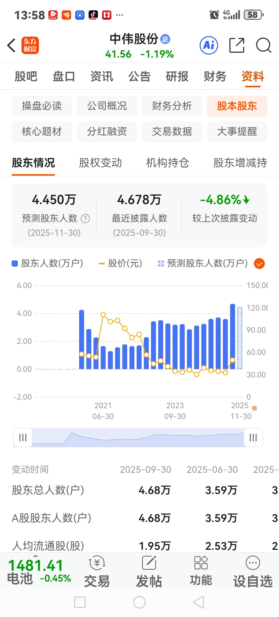The image size is (279, 617).
Task: Tap the battery indicator showing 58
Action: [254, 15]
